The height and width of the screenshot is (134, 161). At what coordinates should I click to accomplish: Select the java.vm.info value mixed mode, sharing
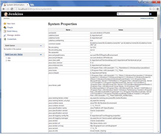tap(98, 131)
